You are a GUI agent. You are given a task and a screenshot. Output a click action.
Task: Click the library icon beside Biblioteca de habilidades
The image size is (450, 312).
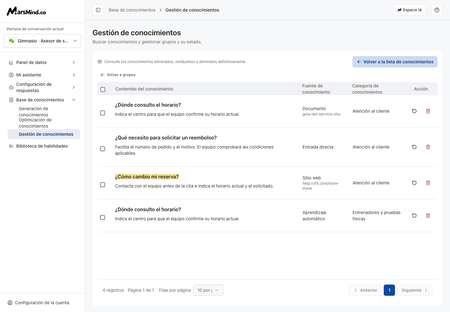point(11,146)
